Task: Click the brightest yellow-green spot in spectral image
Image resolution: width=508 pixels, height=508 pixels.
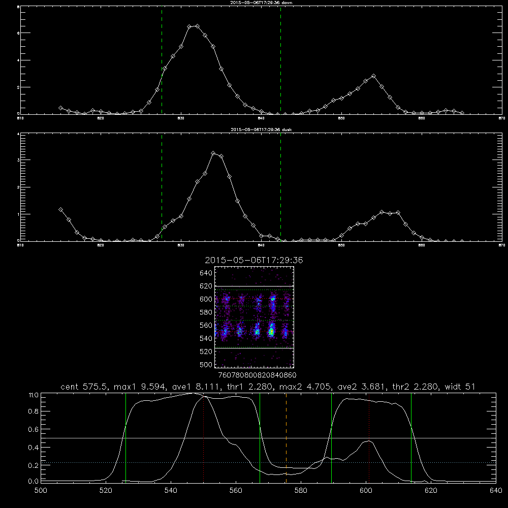Action: click(271, 331)
